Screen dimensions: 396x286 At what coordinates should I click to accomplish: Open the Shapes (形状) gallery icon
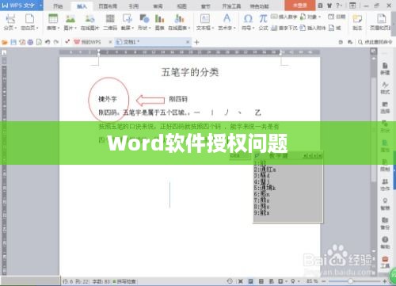click(144, 19)
